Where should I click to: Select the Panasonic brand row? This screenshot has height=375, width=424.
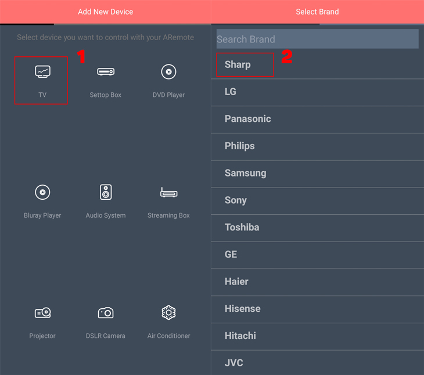318,119
